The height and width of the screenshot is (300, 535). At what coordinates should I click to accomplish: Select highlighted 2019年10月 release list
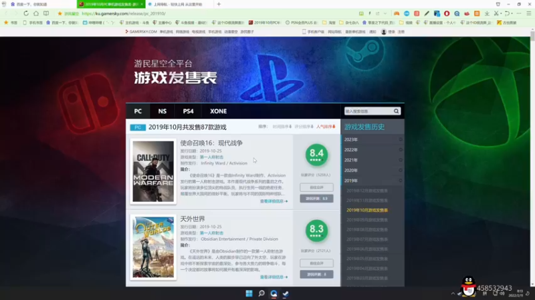tap(367, 210)
